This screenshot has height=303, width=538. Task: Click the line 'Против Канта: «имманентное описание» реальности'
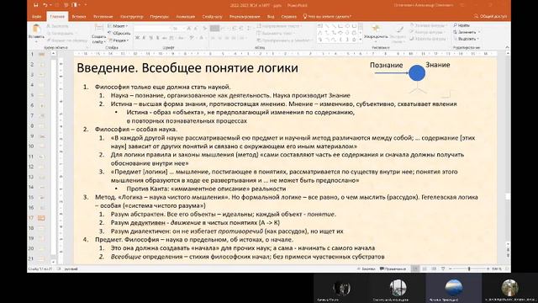tap(206, 189)
